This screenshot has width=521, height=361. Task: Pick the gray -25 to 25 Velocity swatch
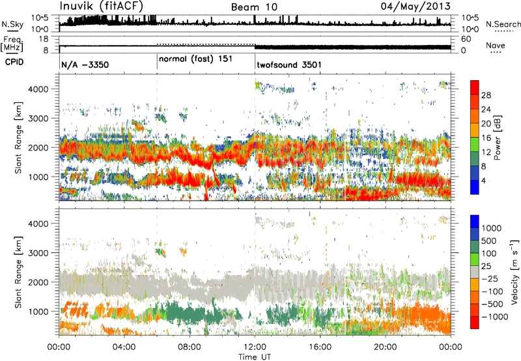(475, 272)
